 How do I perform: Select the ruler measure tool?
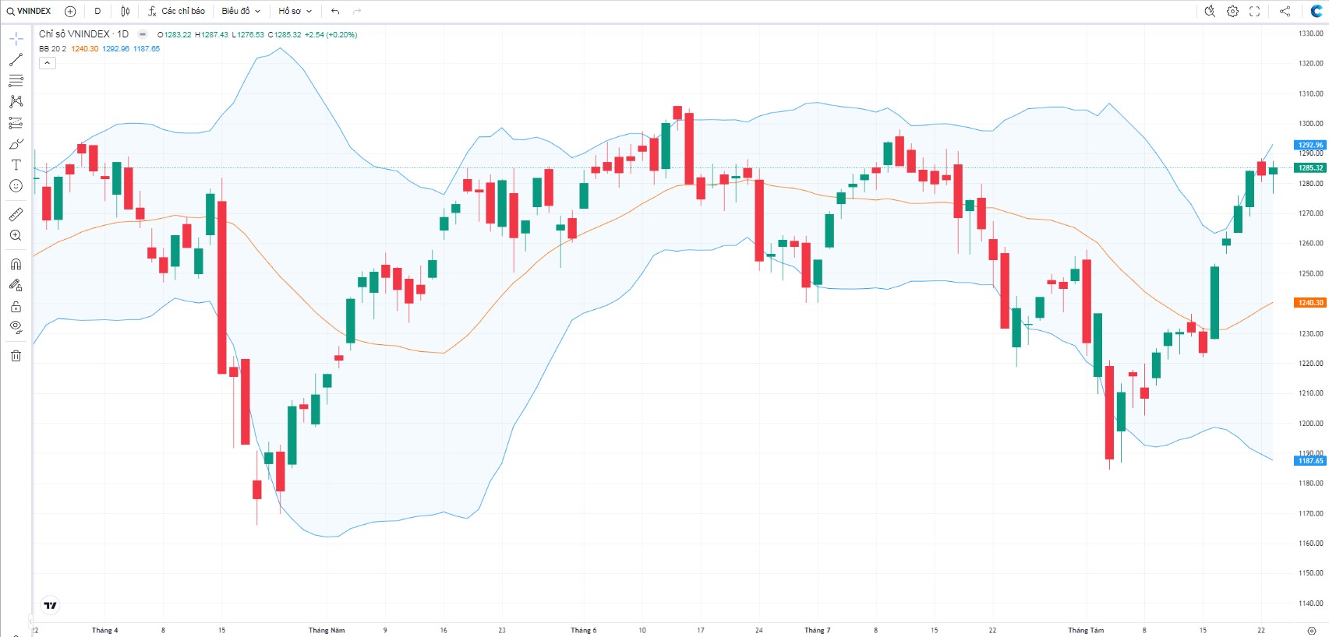coord(16,214)
